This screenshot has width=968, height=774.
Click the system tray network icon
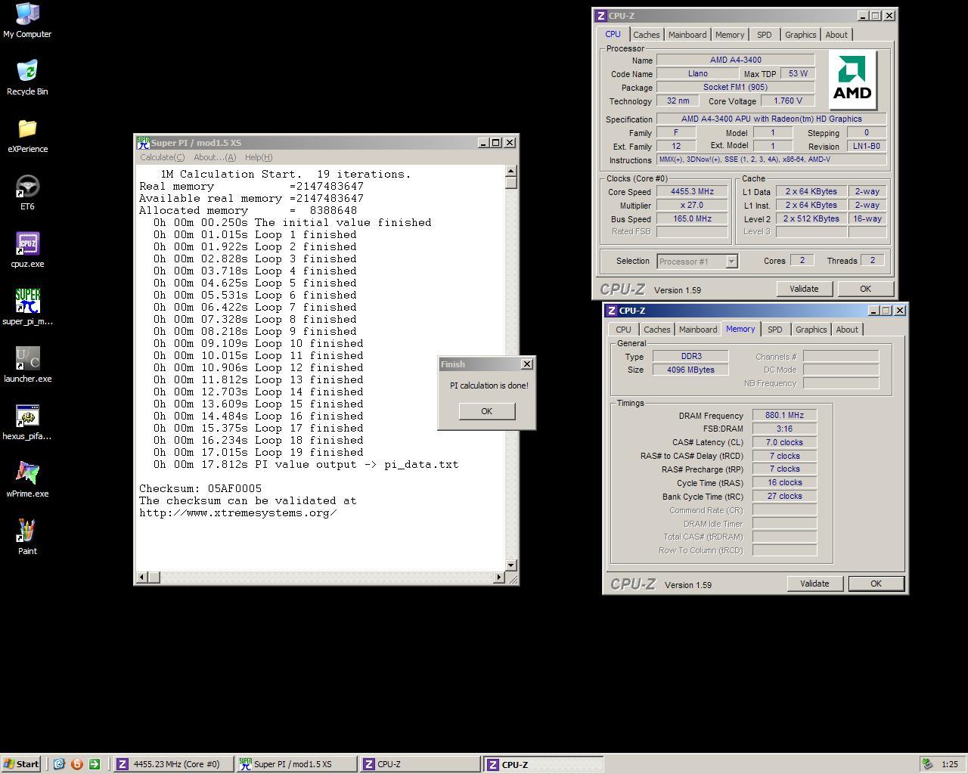point(927,764)
